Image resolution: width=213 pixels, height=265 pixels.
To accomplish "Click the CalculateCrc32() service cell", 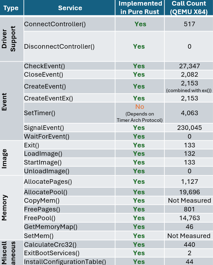I will pos(50,244).
